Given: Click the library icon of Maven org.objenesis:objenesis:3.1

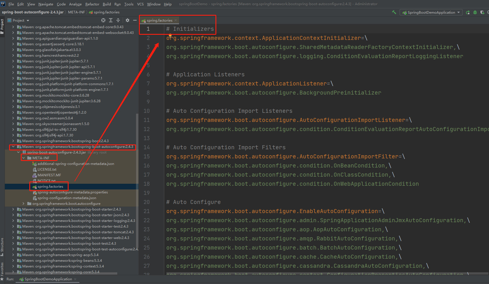Looking at the screenshot, I should pos(19,107).
